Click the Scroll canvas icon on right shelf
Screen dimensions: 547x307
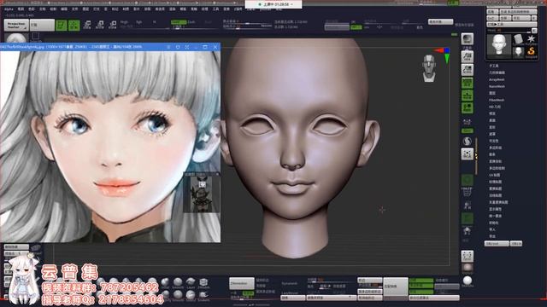[468, 56]
